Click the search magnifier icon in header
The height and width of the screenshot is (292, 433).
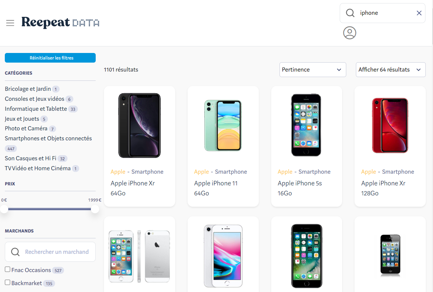[x=350, y=13]
